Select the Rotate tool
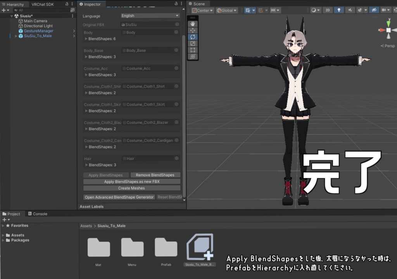397x279 pixels. pyautogui.click(x=193, y=37)
